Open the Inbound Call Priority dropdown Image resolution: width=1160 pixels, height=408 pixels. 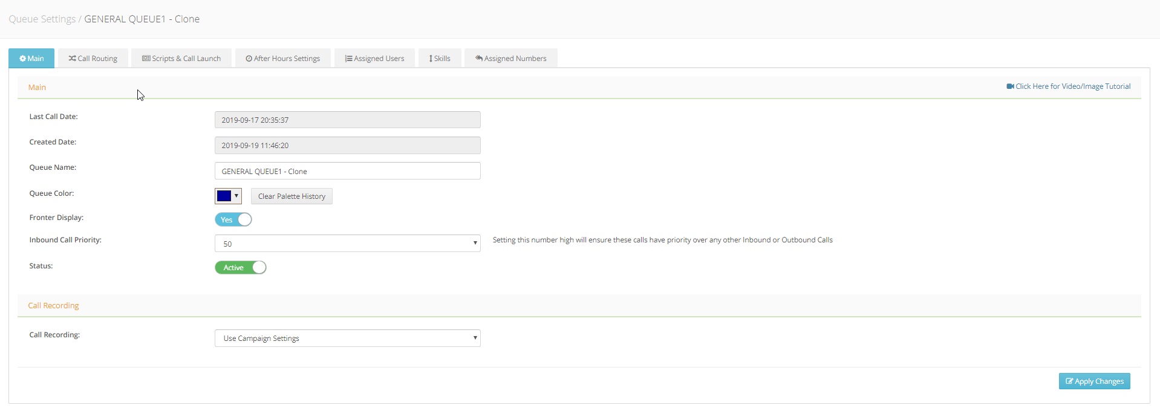coord(347,244)
